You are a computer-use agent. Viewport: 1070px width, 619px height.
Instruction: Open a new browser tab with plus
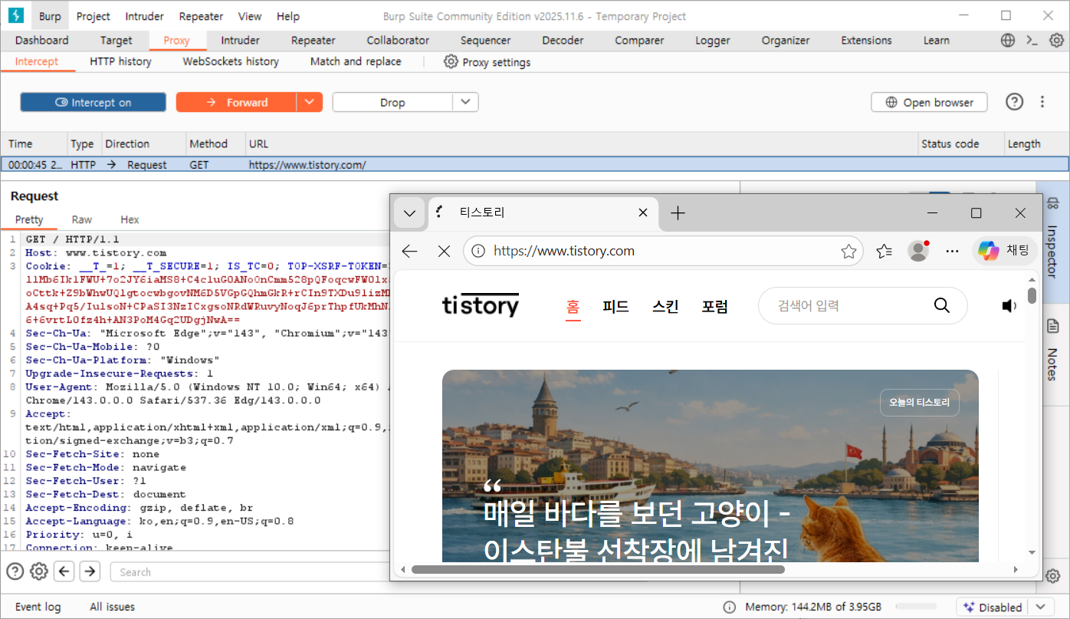tap(678, 213)
